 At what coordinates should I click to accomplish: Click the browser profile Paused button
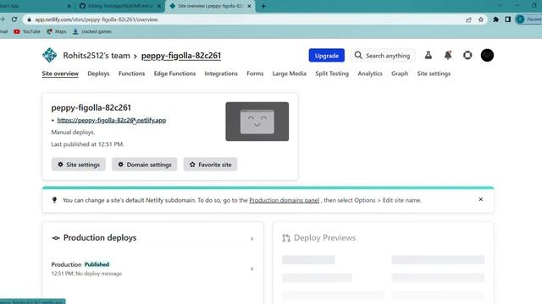pyautogui.click(x=528, y=19)
